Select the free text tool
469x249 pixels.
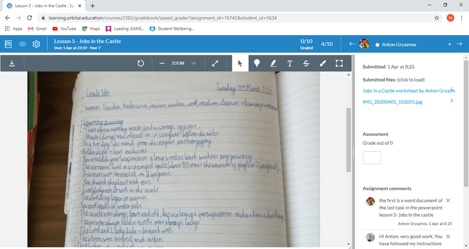tap(290, 63)
